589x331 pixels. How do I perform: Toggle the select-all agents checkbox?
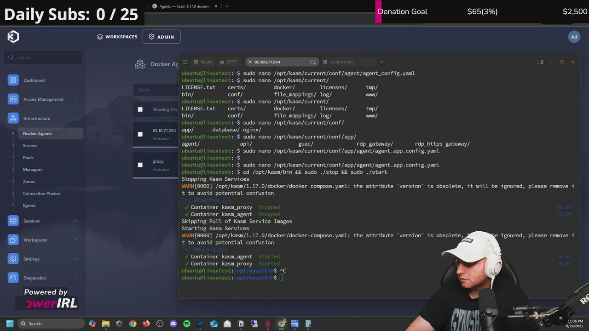coord(140,109)
